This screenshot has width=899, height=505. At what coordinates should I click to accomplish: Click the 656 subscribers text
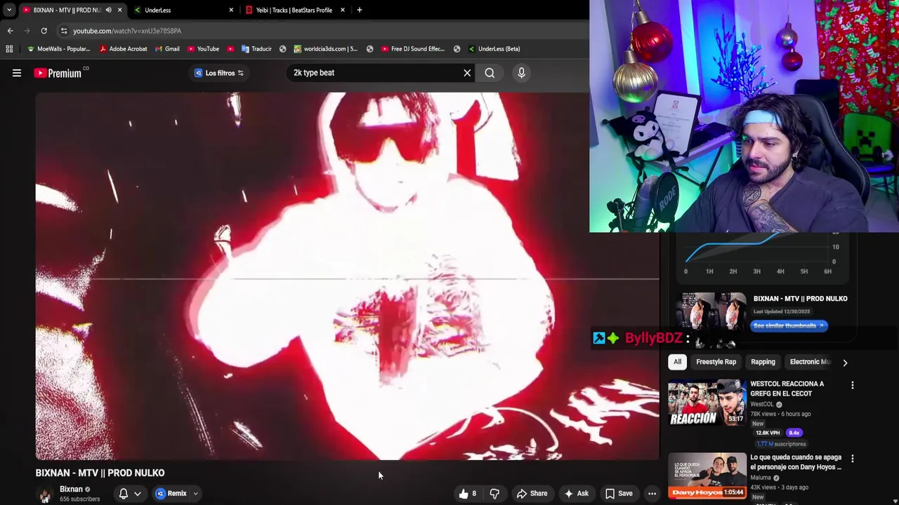(79, 499)
